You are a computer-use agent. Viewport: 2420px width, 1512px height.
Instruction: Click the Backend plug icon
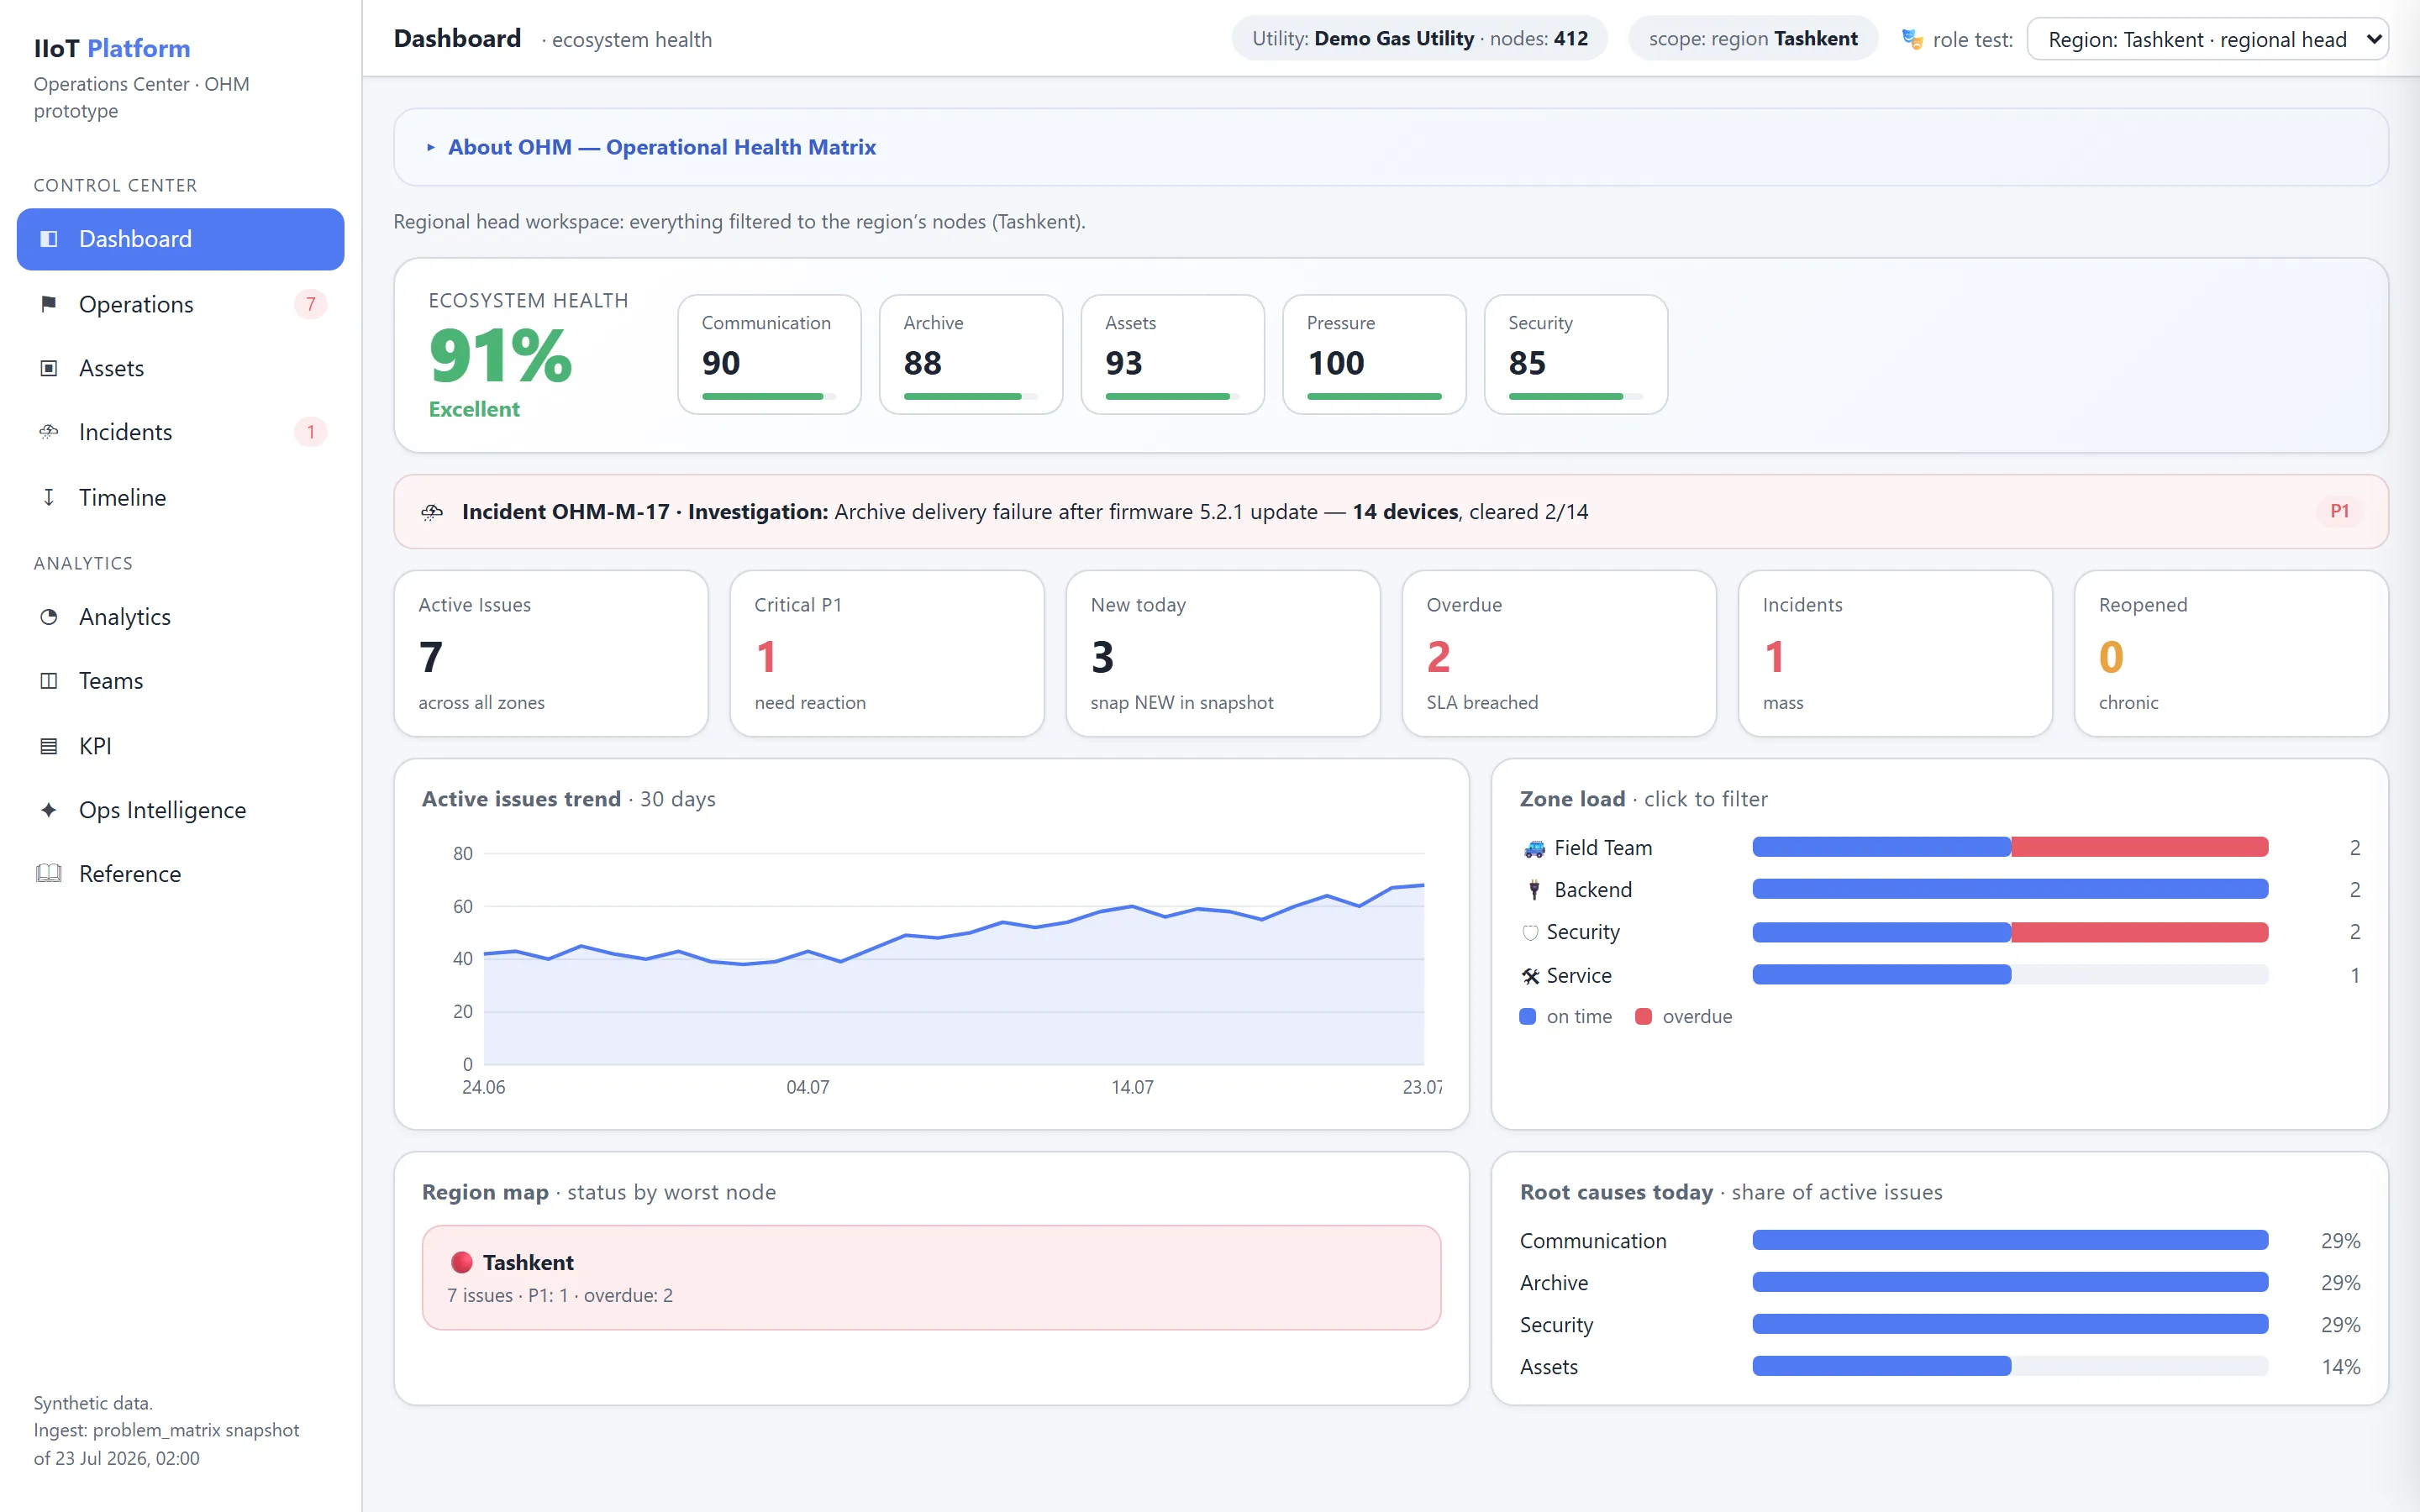(1534, 890)
